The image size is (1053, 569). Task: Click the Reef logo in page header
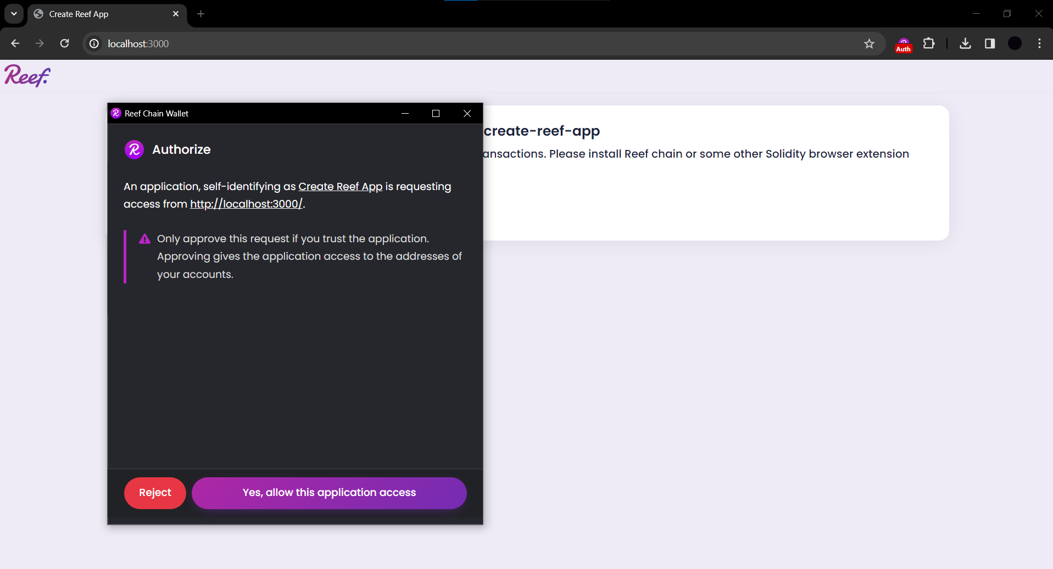[x=27, y=76]
